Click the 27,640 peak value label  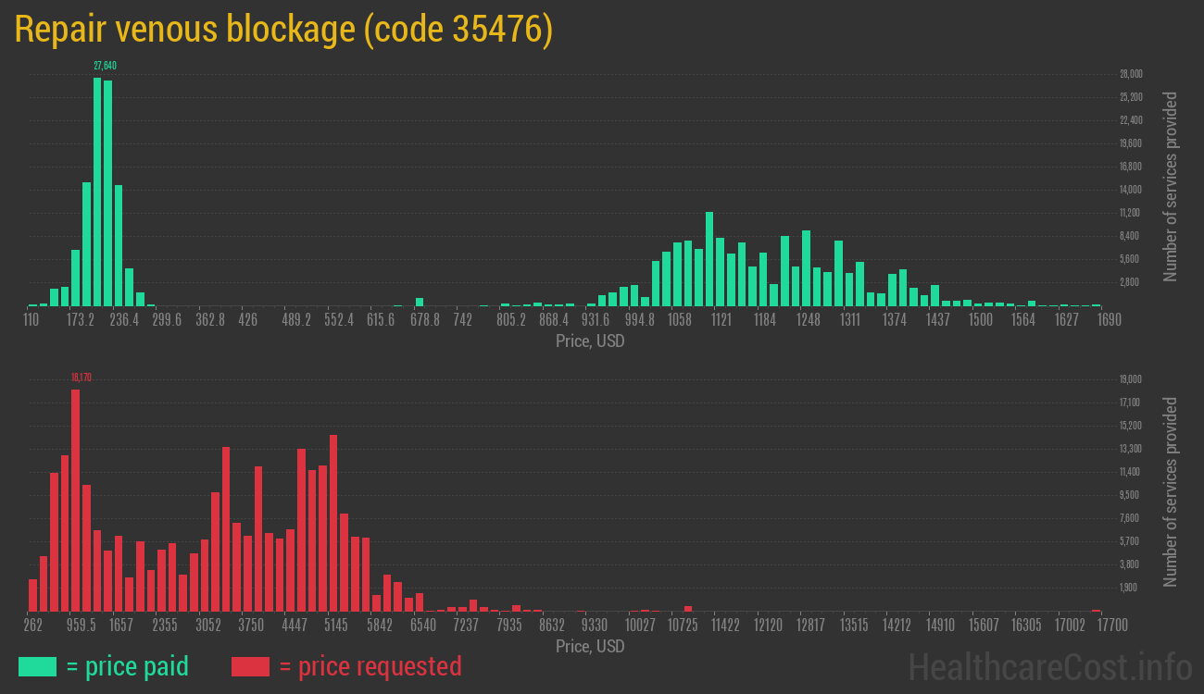pos(105,66)
